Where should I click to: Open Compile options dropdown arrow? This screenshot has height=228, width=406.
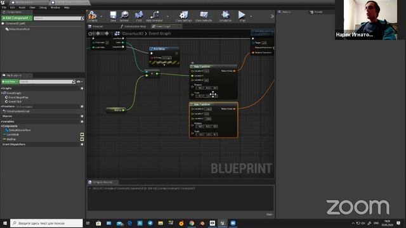click(101, 16)
